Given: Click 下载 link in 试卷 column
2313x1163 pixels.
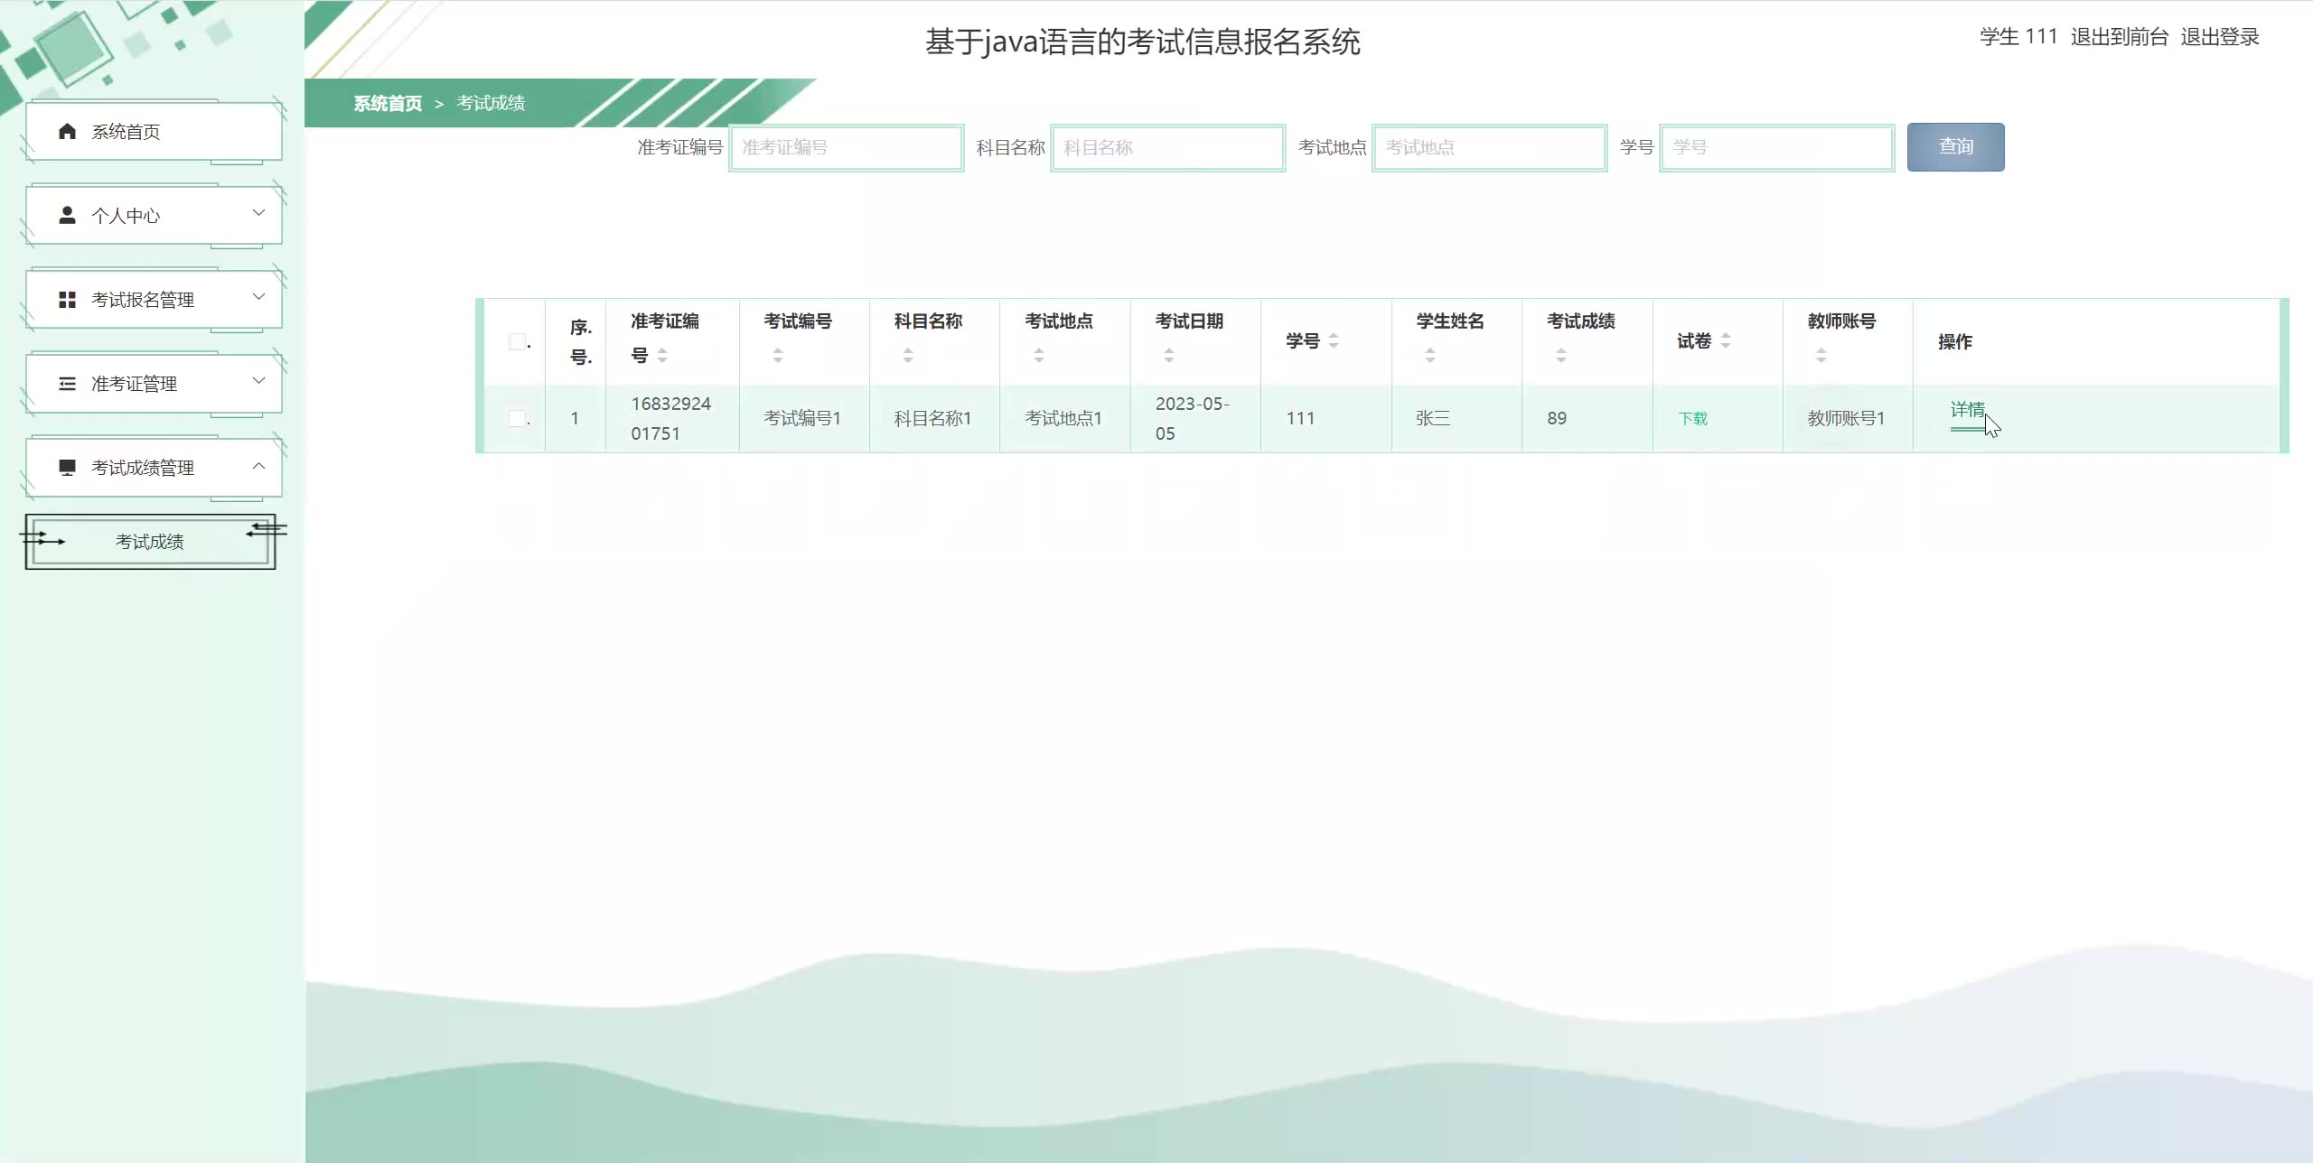Looking at the screenshot, I should tap(1692, 419).
